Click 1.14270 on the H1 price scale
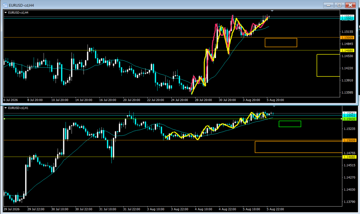Image resolution: width=360 pixels, height=214 pixels. click(x=349, y=178)
